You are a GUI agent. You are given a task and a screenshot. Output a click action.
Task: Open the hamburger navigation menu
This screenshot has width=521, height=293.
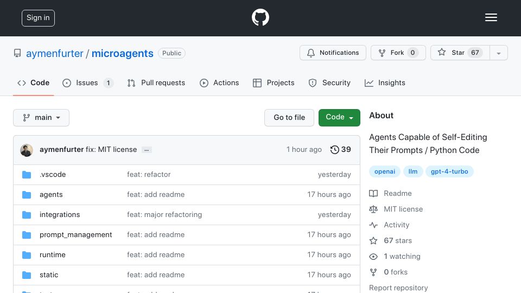(x=491, y=17)
